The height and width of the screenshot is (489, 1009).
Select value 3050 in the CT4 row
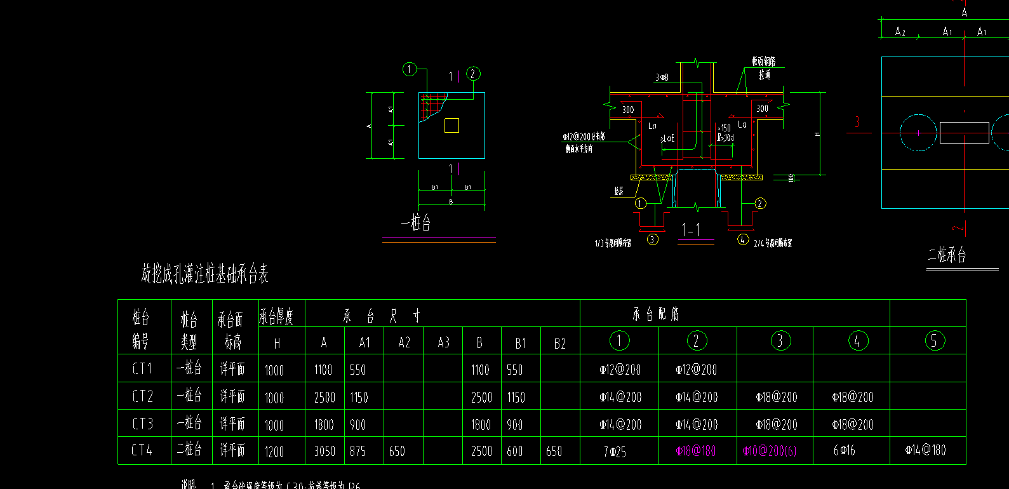(324, 451)
